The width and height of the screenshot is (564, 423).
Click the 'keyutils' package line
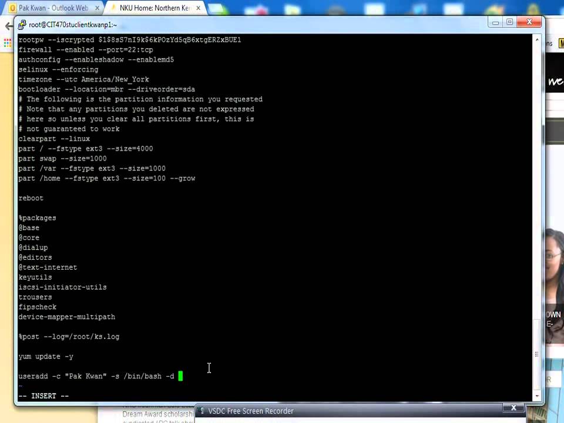[35, 277]
